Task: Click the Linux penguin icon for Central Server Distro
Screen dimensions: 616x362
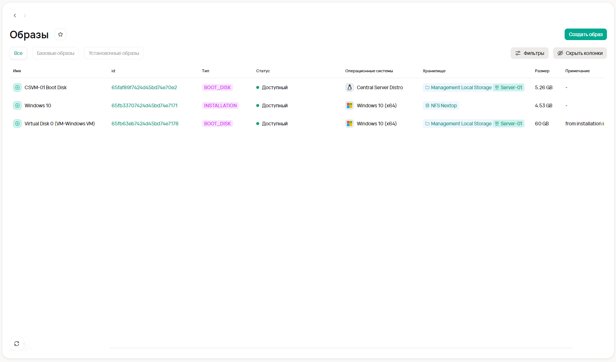Action: [x=349, y=87]
